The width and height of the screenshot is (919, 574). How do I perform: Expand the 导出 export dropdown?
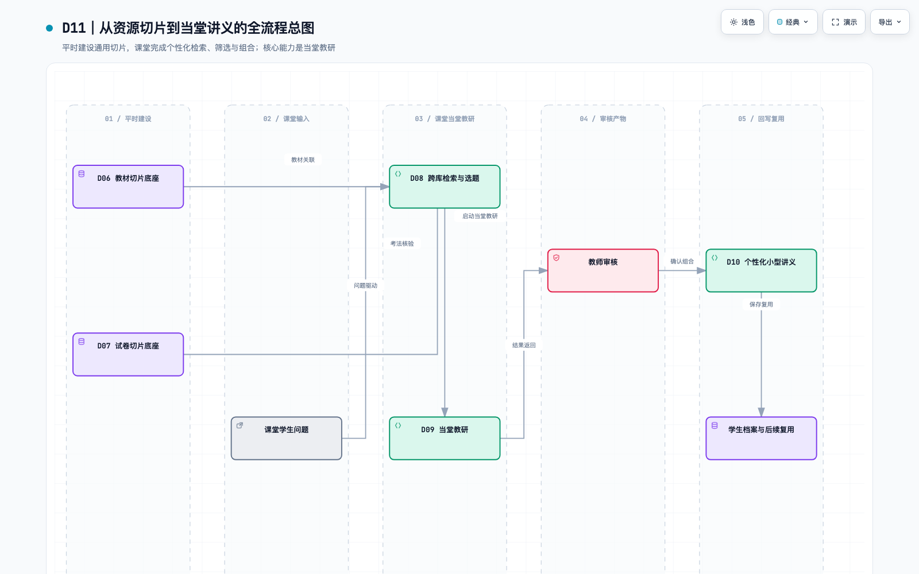[890, 22]
